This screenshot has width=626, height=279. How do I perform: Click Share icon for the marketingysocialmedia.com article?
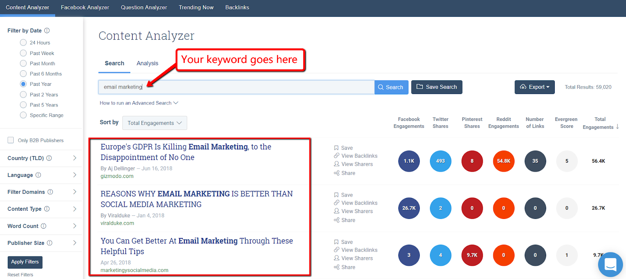click(336, 267)
